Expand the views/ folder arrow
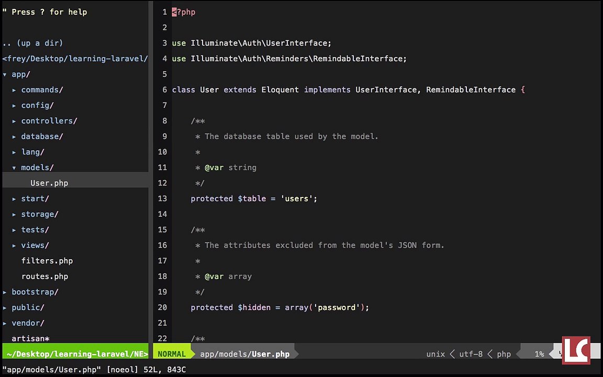 tap(14, 246)
